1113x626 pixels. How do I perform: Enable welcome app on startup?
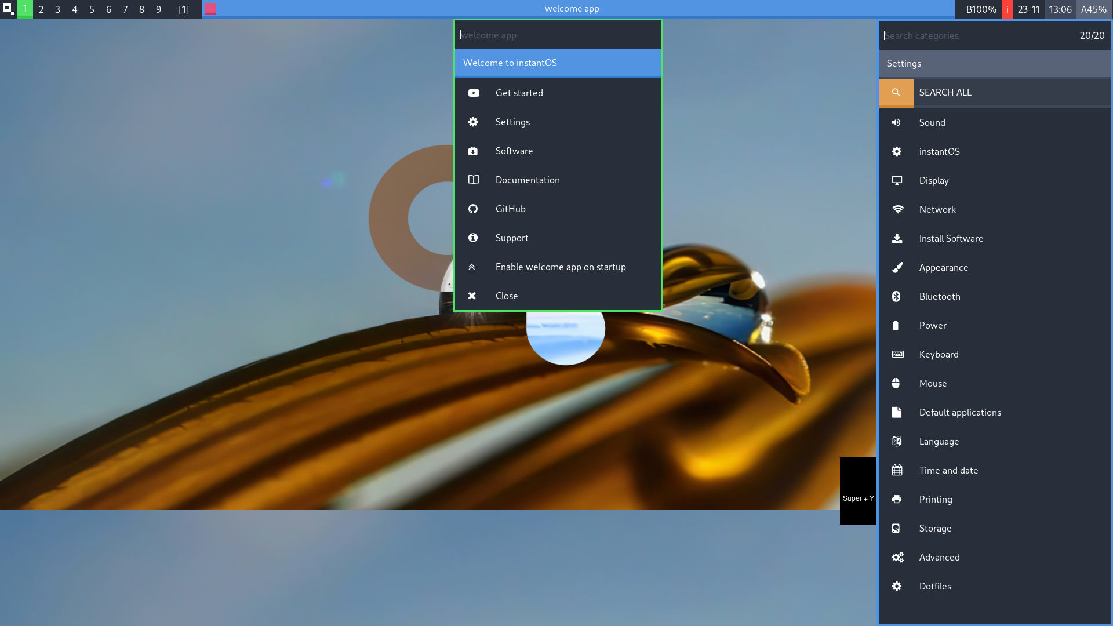coord(558,267)
